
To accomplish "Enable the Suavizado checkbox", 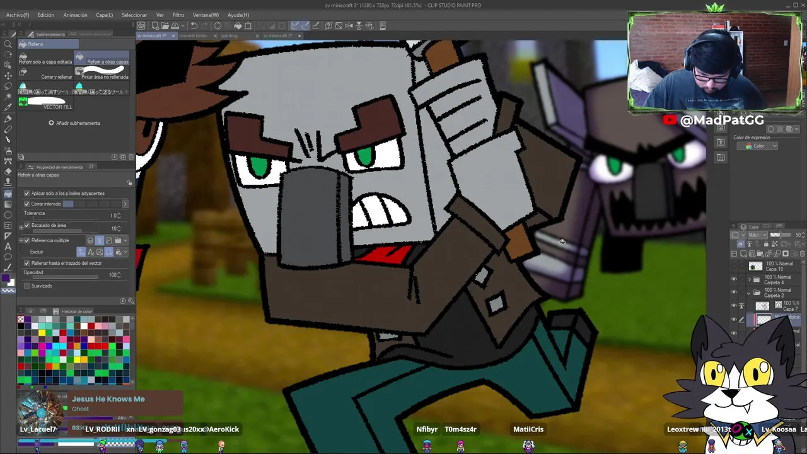I will click(26, 286).
